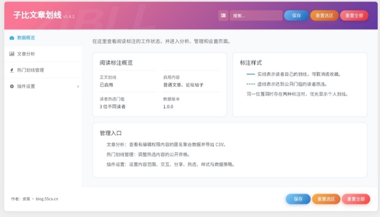The image size is (380, 217).
Task: Open the 数据概览 tab
Action: click(x=43, y=38)
